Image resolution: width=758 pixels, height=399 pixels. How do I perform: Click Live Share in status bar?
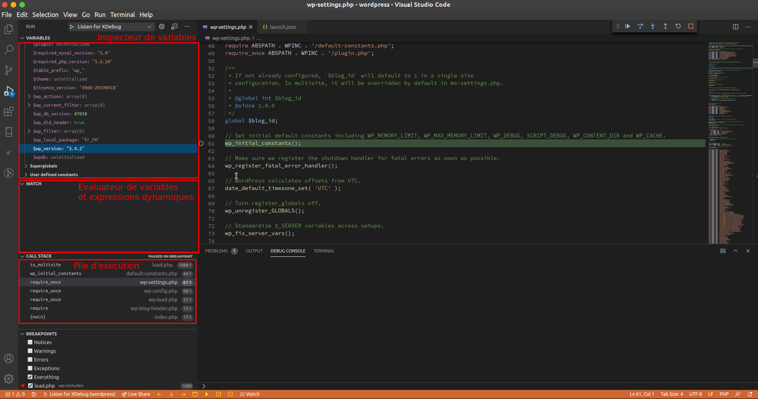(136, 394)
